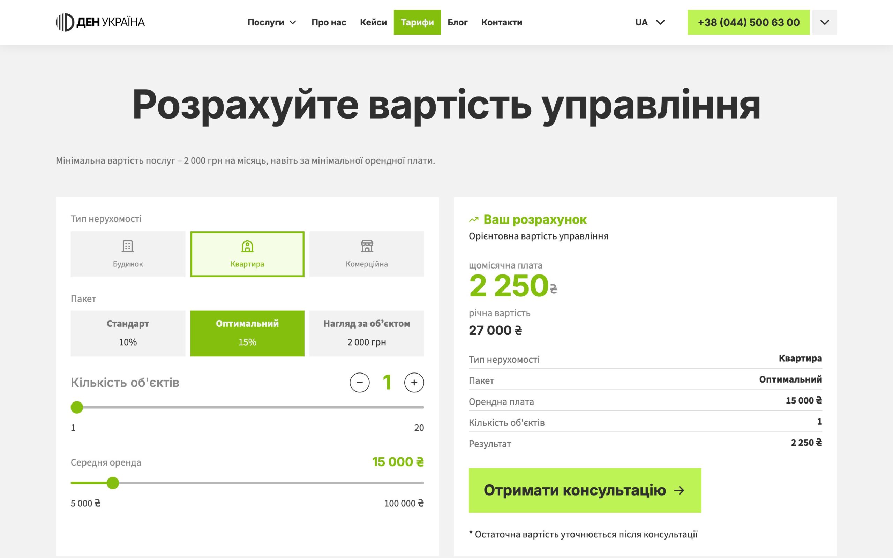Click the Середня оренда slider handle

tap(113, 483)
